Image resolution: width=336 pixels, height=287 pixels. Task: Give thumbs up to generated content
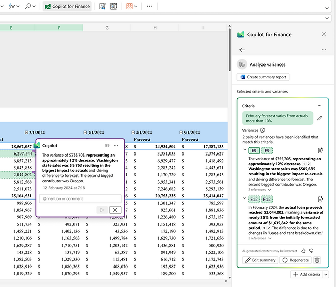(x=303, y=251)
